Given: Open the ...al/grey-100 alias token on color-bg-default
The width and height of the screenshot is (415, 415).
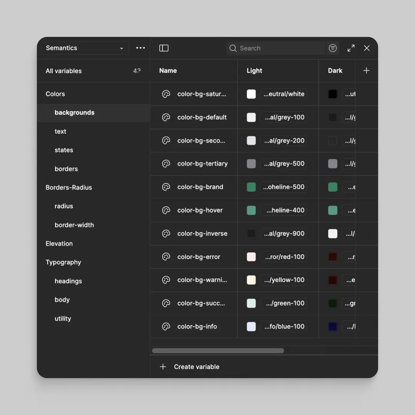Looking at the screenshot, I should tap(284, 117).
